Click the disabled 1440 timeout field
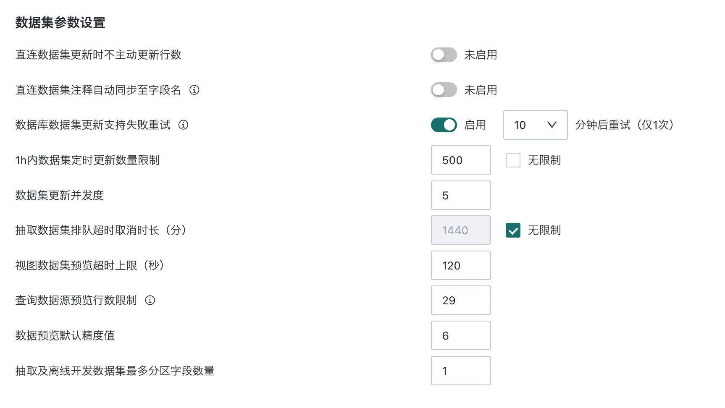The width and height of the screenshot is (725, 408). (x=461, y=230)
